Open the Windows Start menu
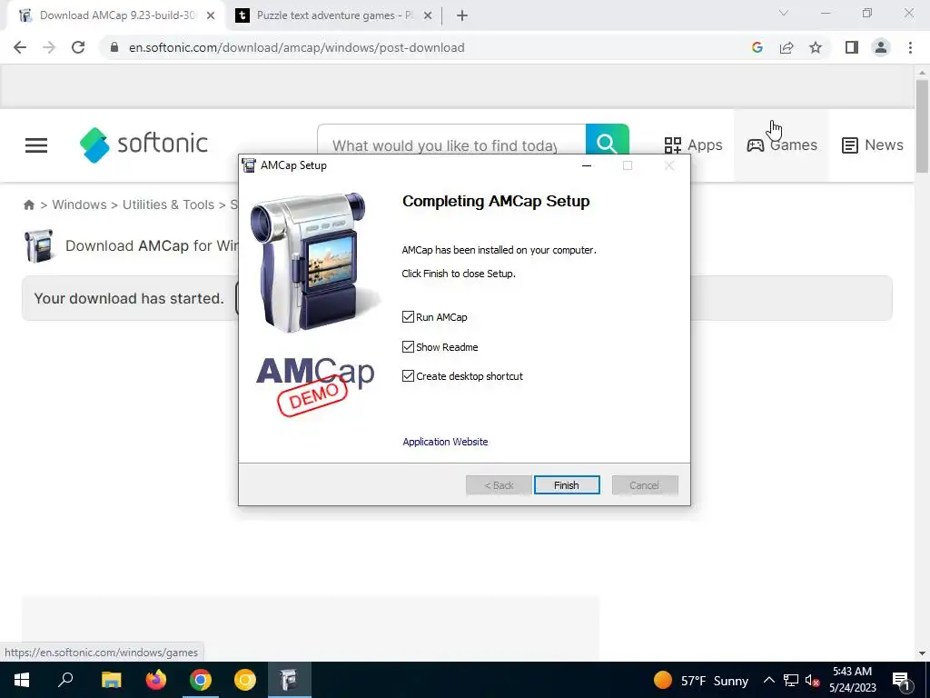This screenshot has height=698, width=930. 22,680
